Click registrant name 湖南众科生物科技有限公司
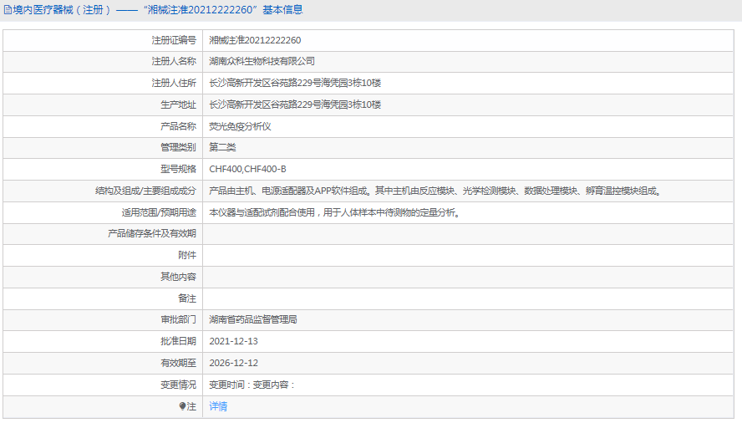 click(262, 61)
